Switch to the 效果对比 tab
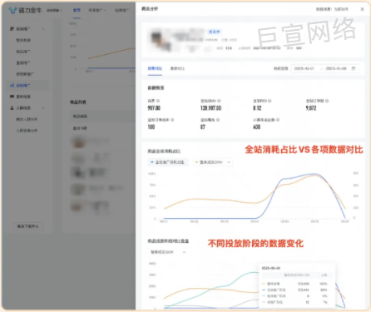The image size is (371, 312). pos(155,68)
